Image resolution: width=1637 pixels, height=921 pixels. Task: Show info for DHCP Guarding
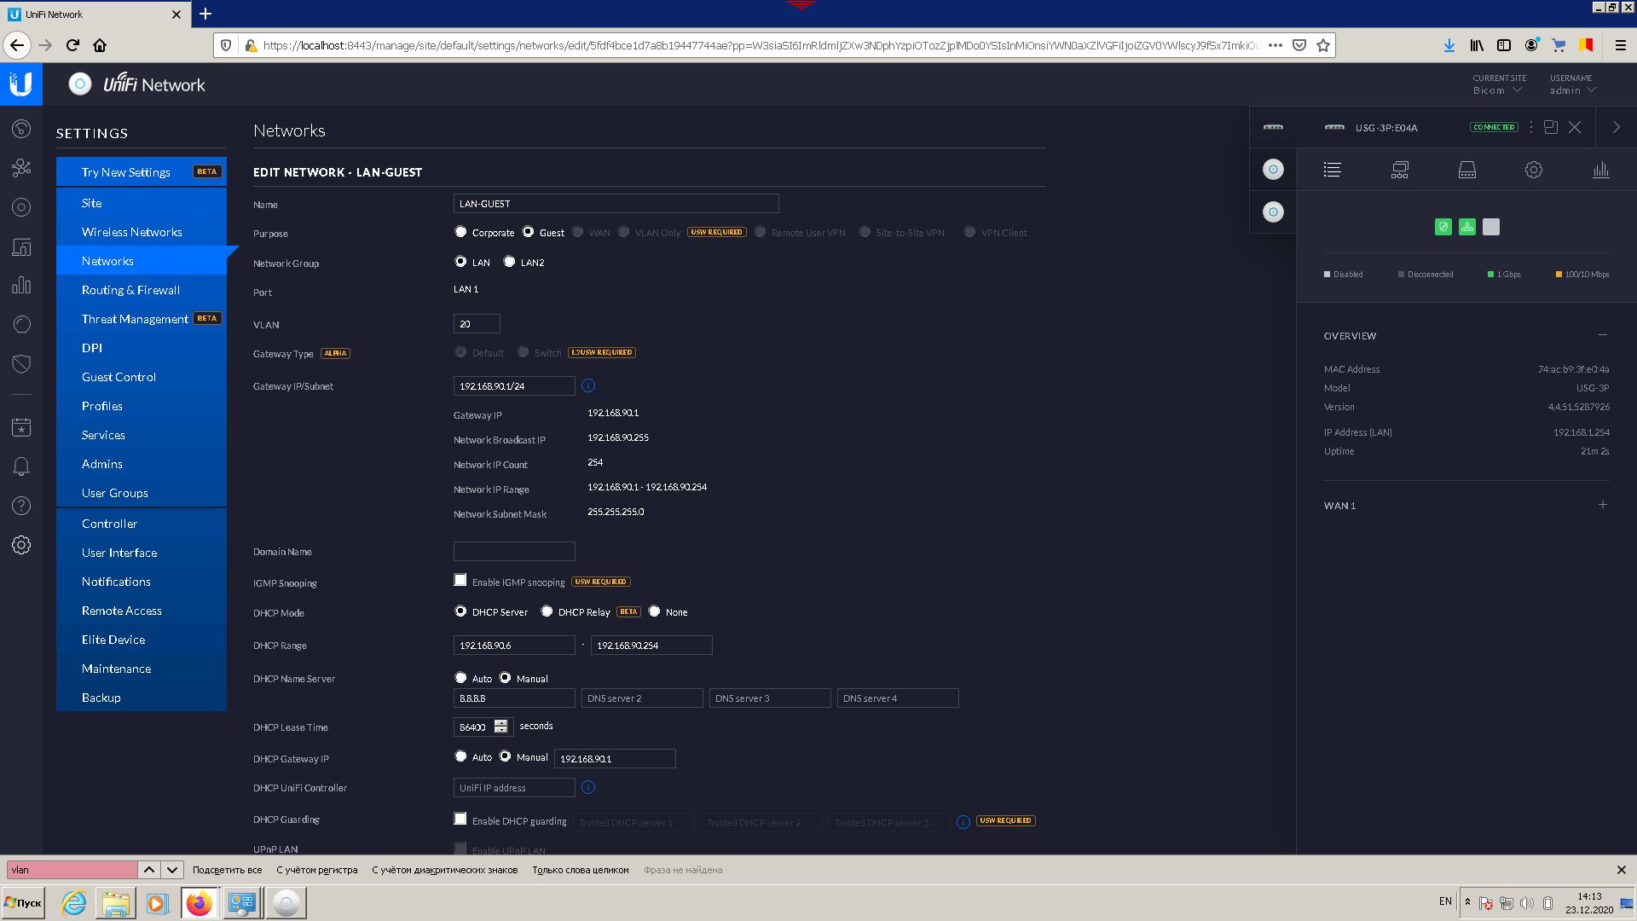click(963, 822)
